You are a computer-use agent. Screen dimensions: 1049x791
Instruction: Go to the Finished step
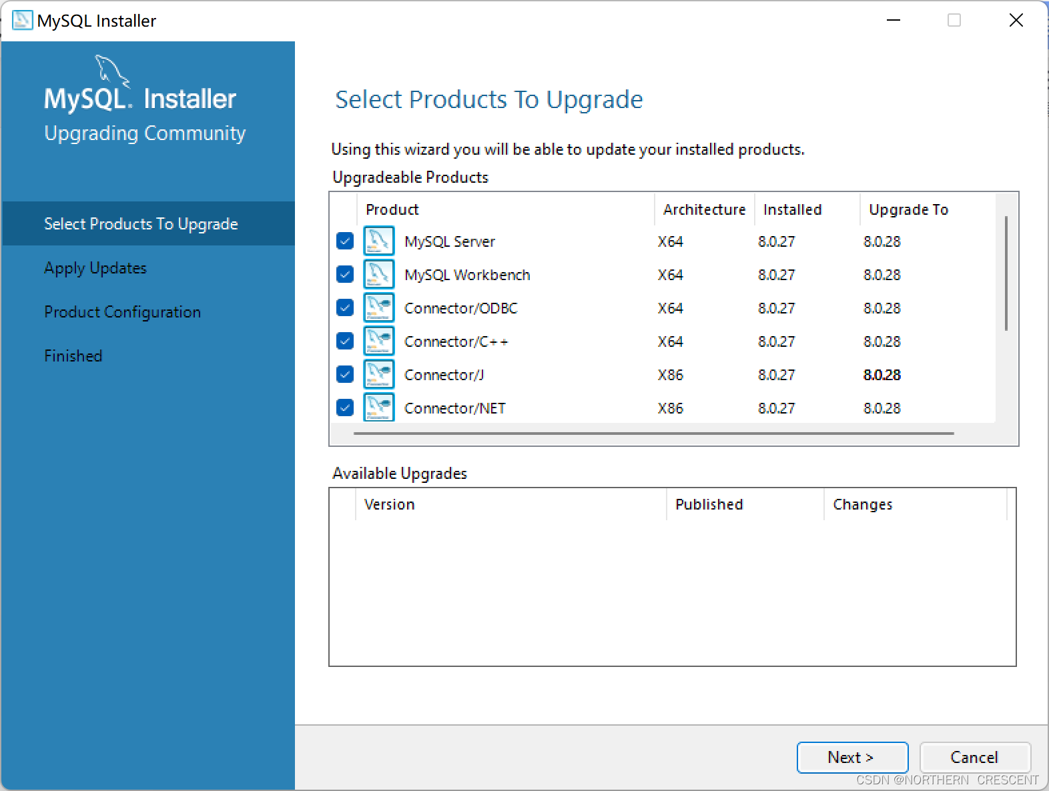click(x=73, y=355)
